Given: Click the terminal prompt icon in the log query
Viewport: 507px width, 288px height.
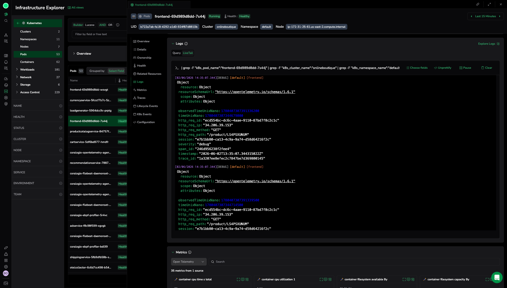Looking at the screenshot, I should pos(177,68).
